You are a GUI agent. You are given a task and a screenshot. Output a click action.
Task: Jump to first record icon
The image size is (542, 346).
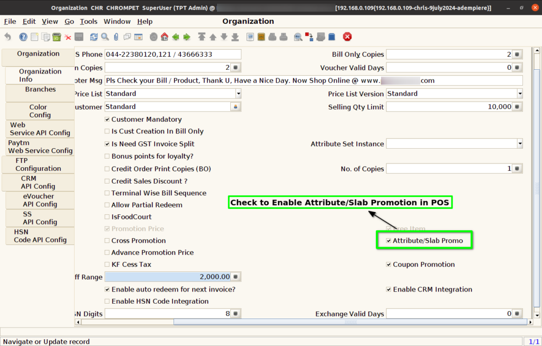coord(202,37)
